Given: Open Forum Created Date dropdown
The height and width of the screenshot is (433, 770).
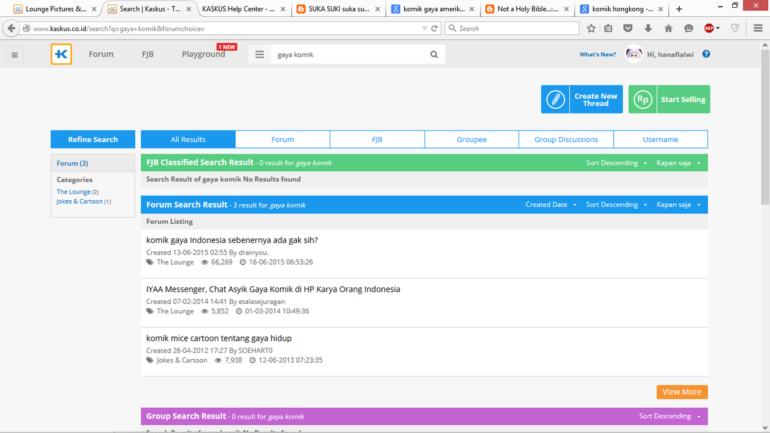Looking at the screenshot, I should [551, 204].
